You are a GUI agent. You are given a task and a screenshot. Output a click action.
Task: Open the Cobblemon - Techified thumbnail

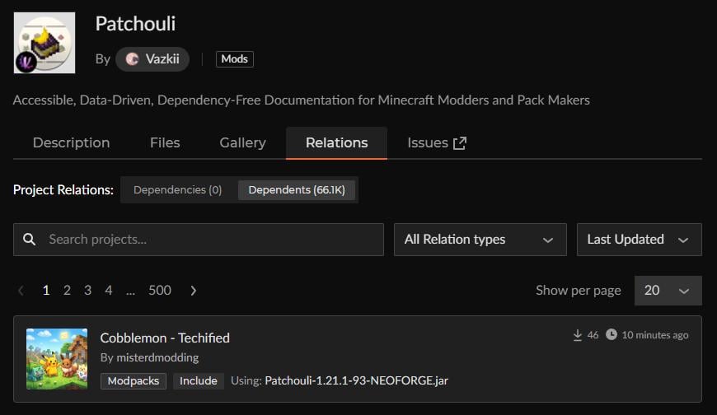pyautogui.click(x=57, y=359)
